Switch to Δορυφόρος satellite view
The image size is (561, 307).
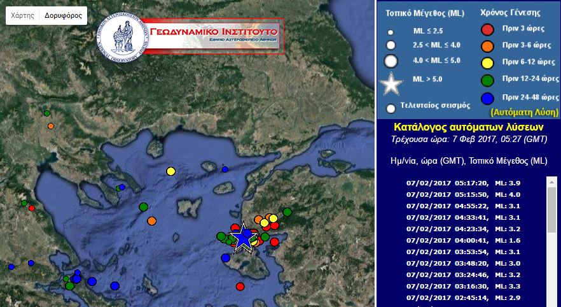click(63, 16)
